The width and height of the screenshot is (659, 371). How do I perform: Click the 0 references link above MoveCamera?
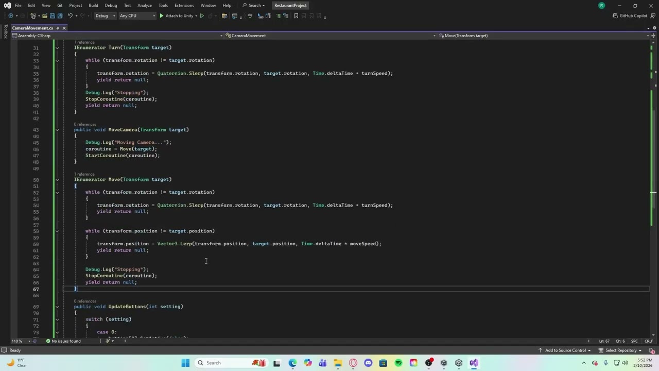(85, 124)
